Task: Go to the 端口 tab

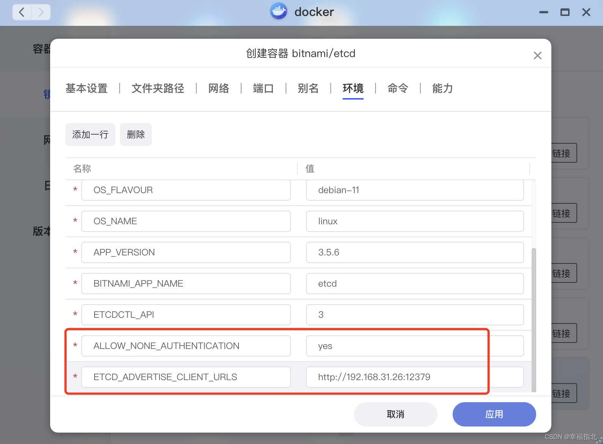Action: pos(263,88)
